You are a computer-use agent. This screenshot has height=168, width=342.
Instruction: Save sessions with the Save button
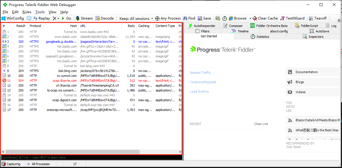pyautogui.click(x=204, y=18)
